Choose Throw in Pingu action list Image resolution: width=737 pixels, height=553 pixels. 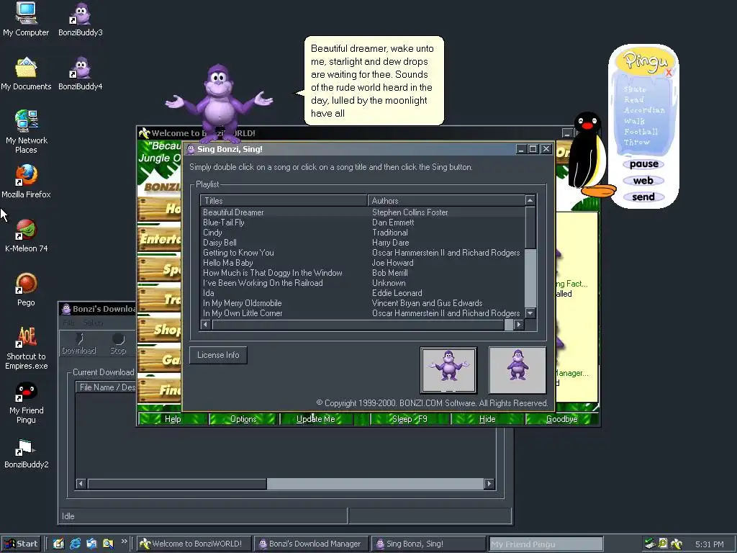pyautogui.click(x=636, y=142)
